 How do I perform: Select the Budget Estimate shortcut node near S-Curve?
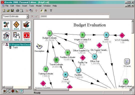point(125,82)
